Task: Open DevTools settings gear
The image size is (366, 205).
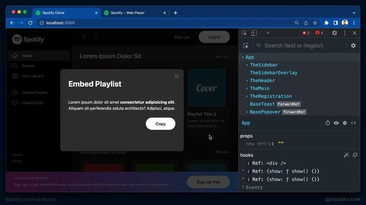Action: [335, 33]
